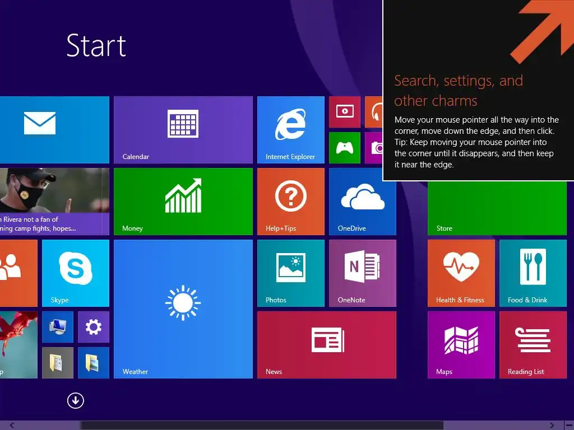The width and height of the screenshot is (574, 430).
Task: Launch the Internet Explorer tile
Action: (291, 130)
